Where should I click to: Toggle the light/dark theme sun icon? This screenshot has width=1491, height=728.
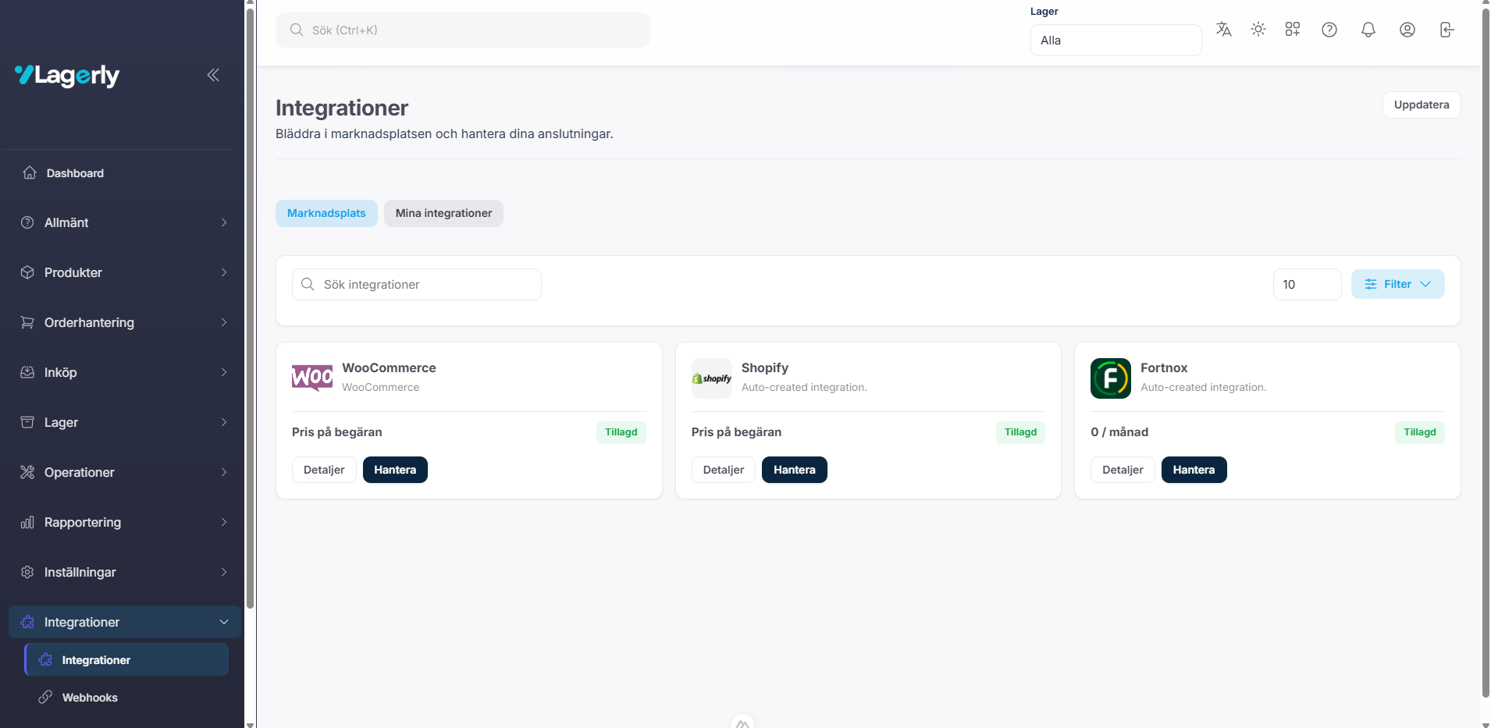tap(1258, 29)
